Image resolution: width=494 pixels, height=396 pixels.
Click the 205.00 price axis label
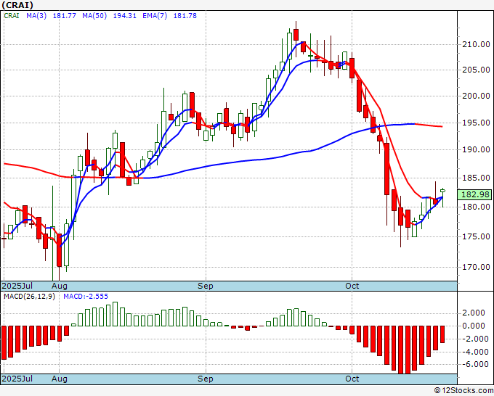tap(476, 70)
